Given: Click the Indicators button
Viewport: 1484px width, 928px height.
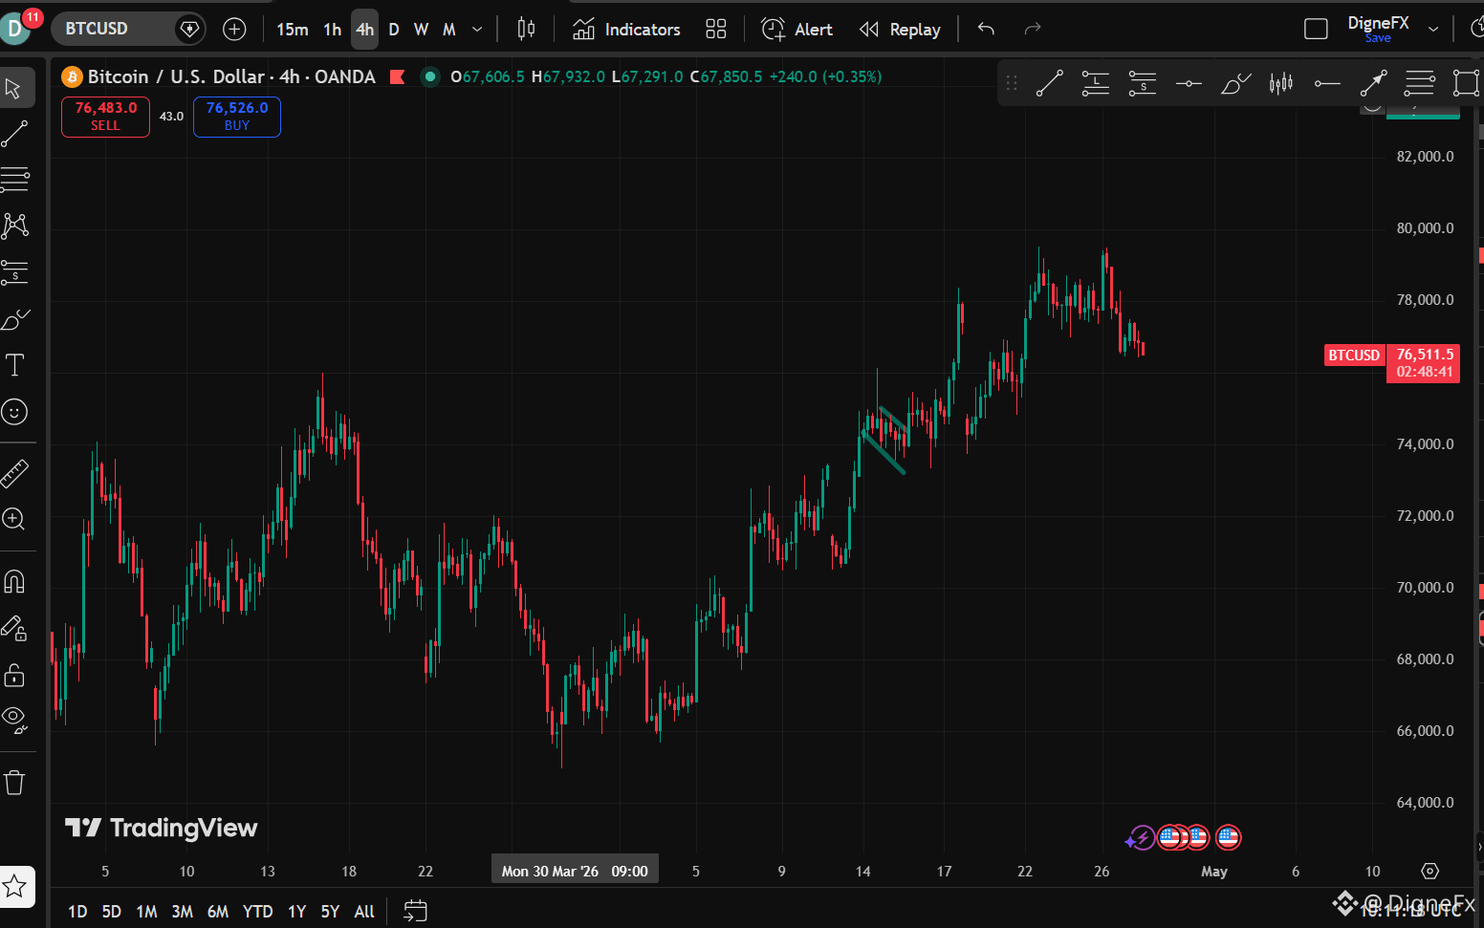Looking at the screenshot, I should click(626, 30).
